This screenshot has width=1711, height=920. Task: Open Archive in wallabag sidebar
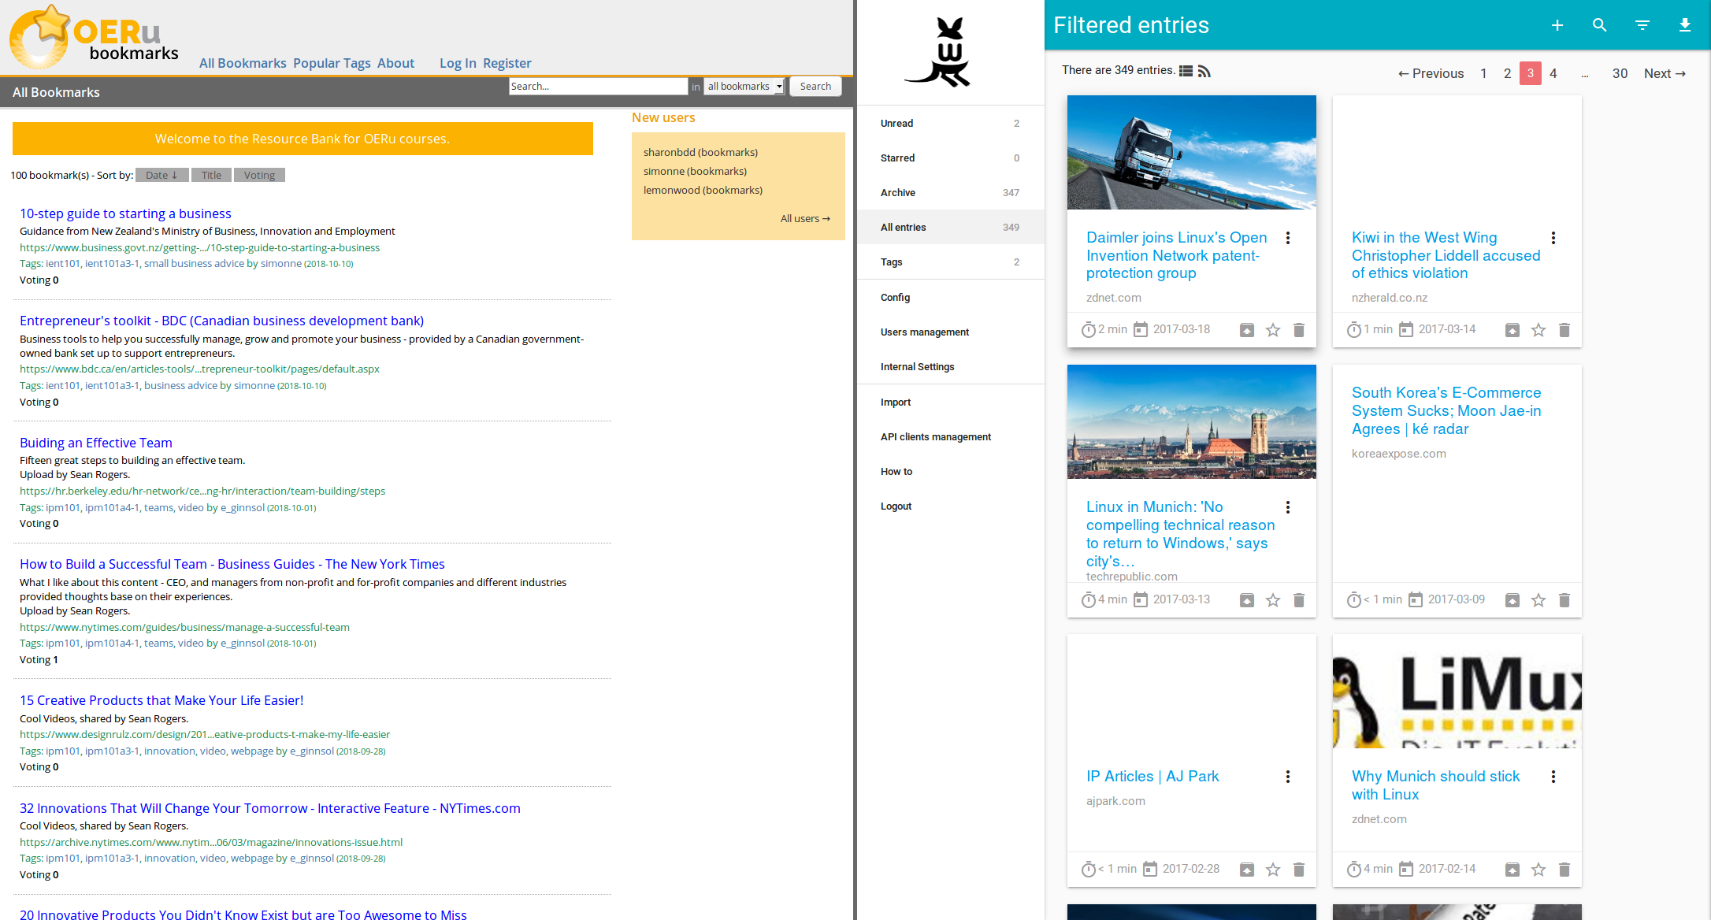click(950, 193)
